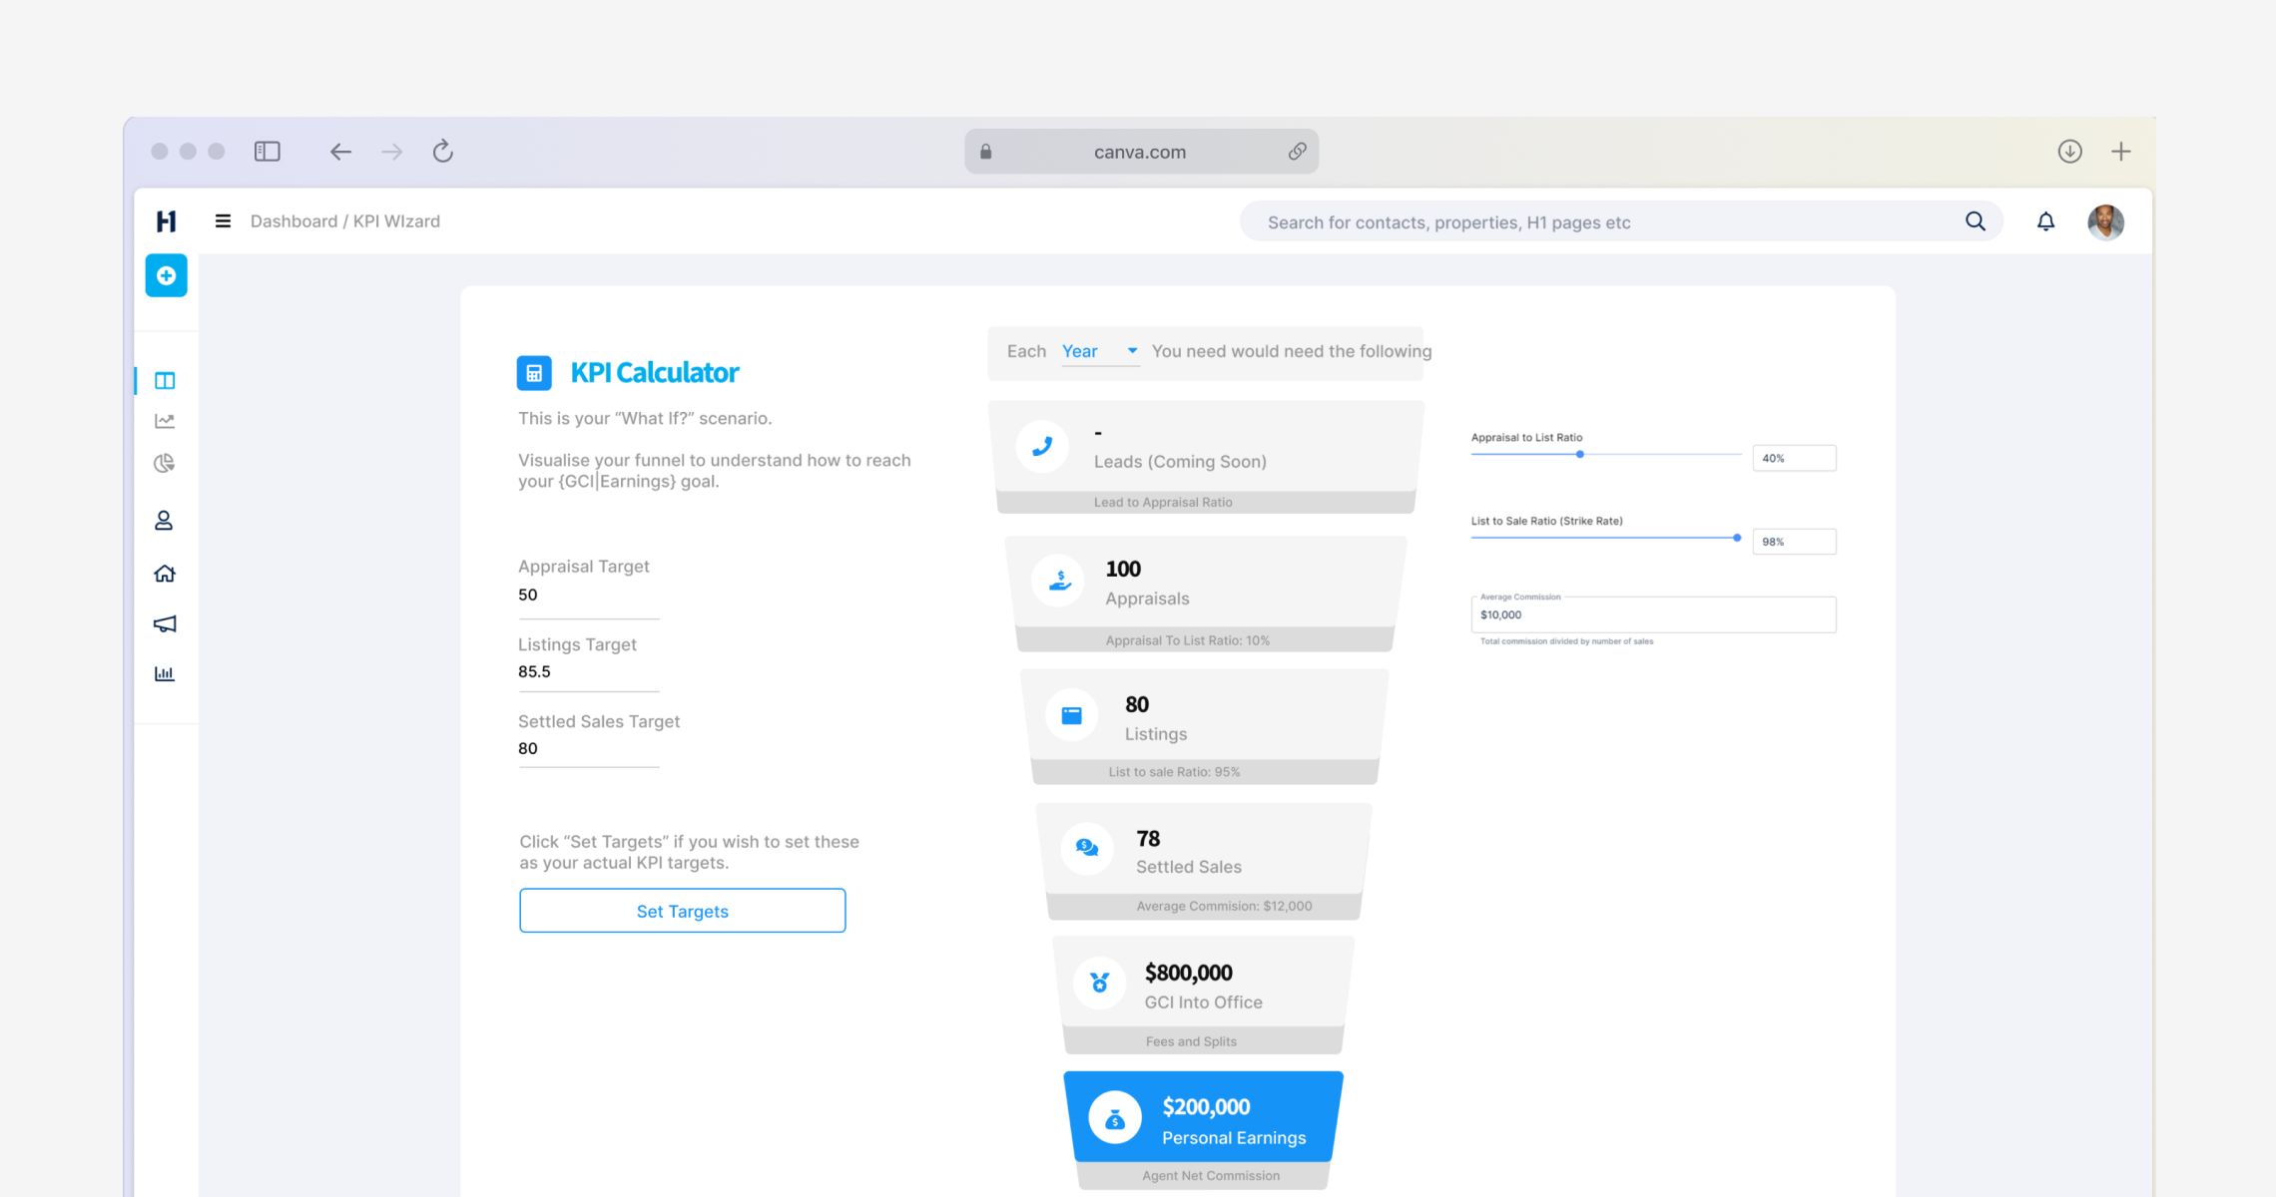Open the dashboard columns sidebar icon
The height and width of the screenshot is (1197, 2276).
point(165,380)
